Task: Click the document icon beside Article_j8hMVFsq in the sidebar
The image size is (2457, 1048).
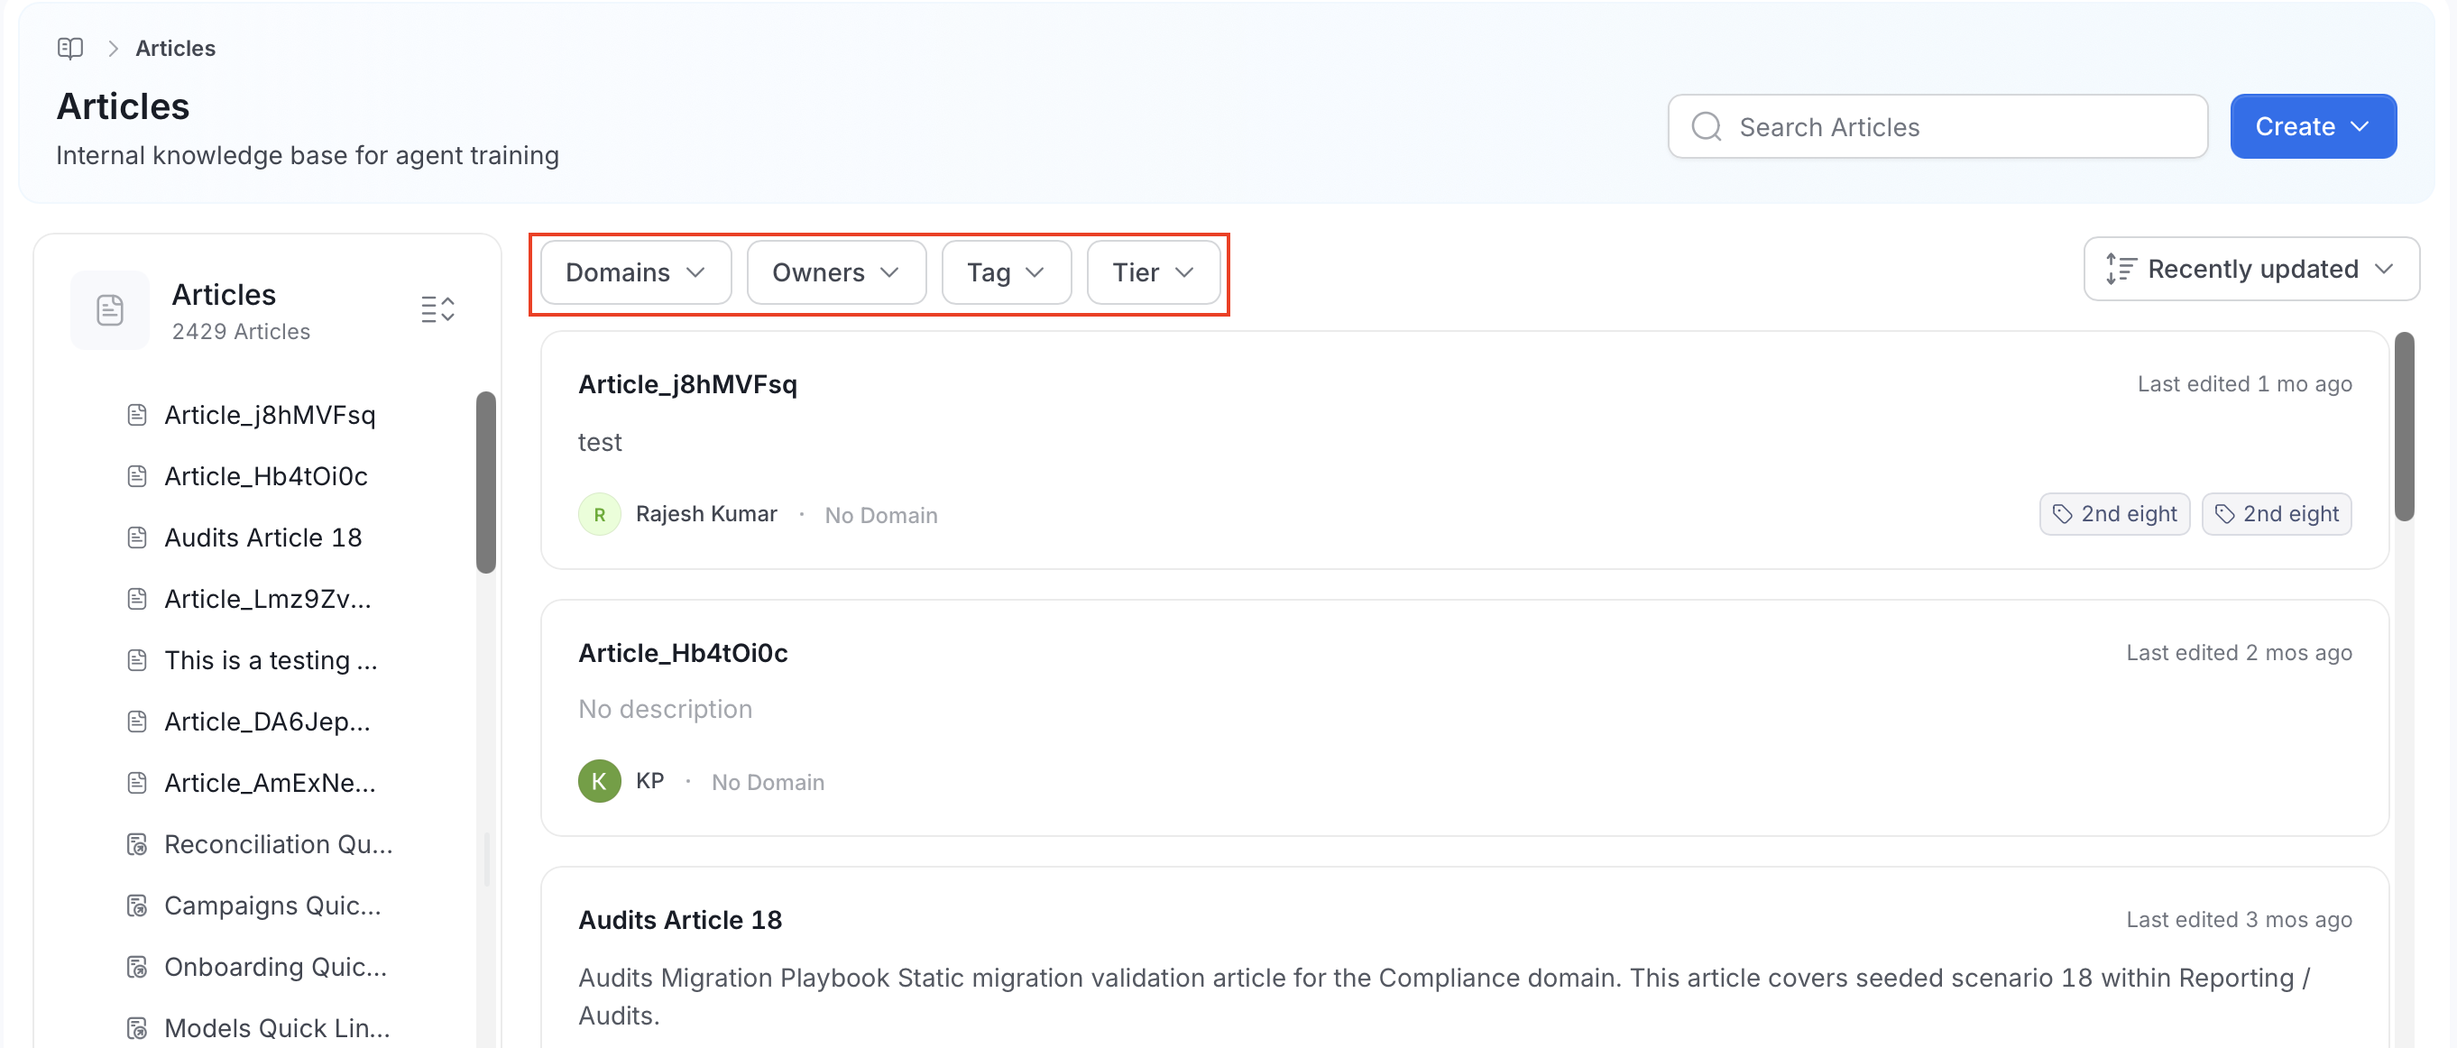Action: [x=137, y=415]
